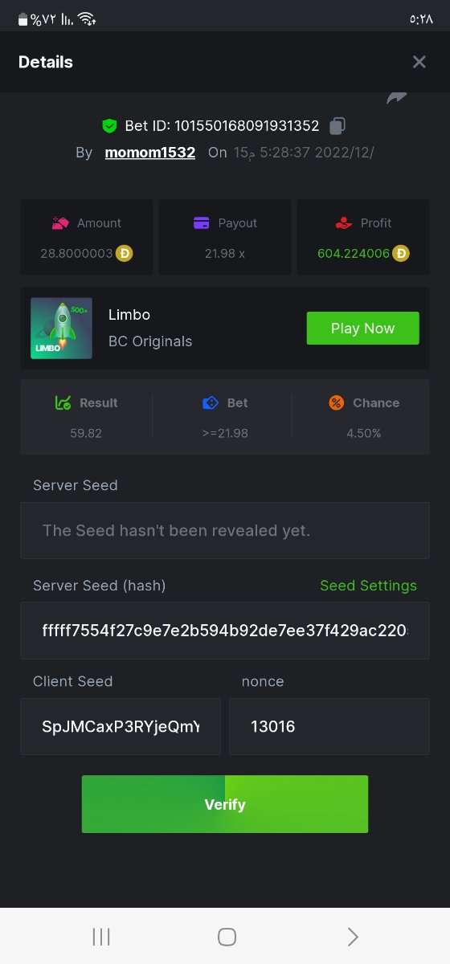This screenshot has width=450, height=964.
Task: Open momom1532 user profile
Action: tap(149, 152)
